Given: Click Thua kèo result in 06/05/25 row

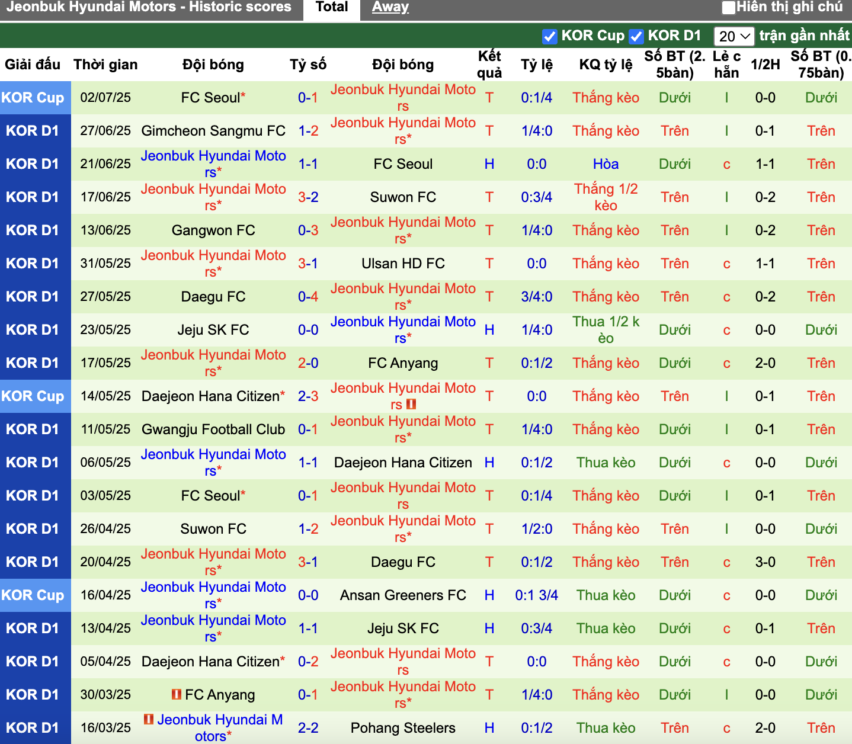Looking at the screenshot, I should click(606, 463).
